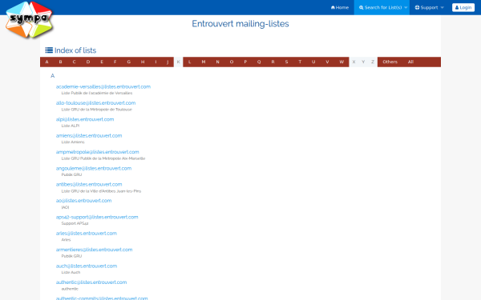The height and width of the screenshot is (300, 481).
Task: Select letter P in the index
Action: click(x=245, y=62)
